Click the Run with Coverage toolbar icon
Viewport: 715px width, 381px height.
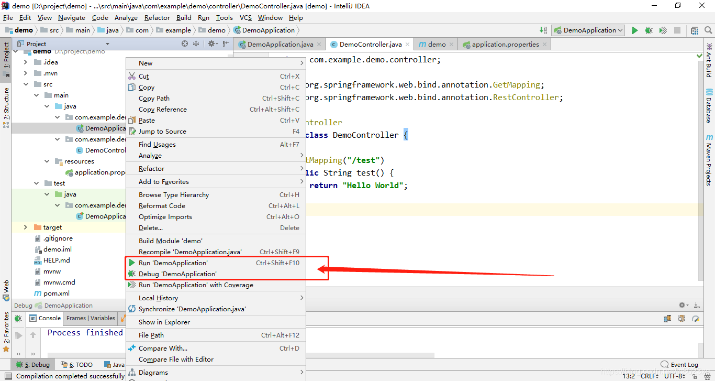[x=663, y=30]
